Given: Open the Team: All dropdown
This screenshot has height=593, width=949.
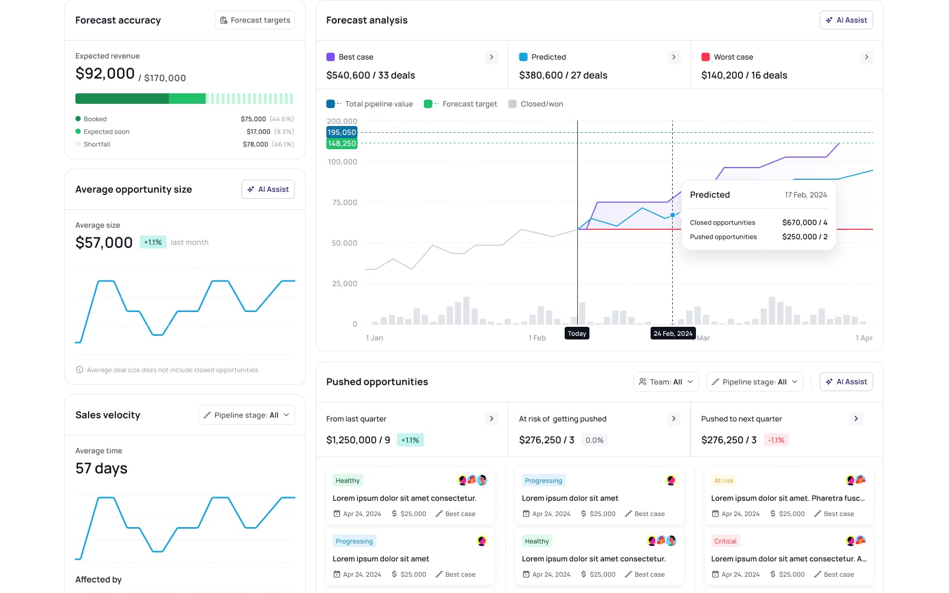Looking at the screenshot, I should point(666,382).
